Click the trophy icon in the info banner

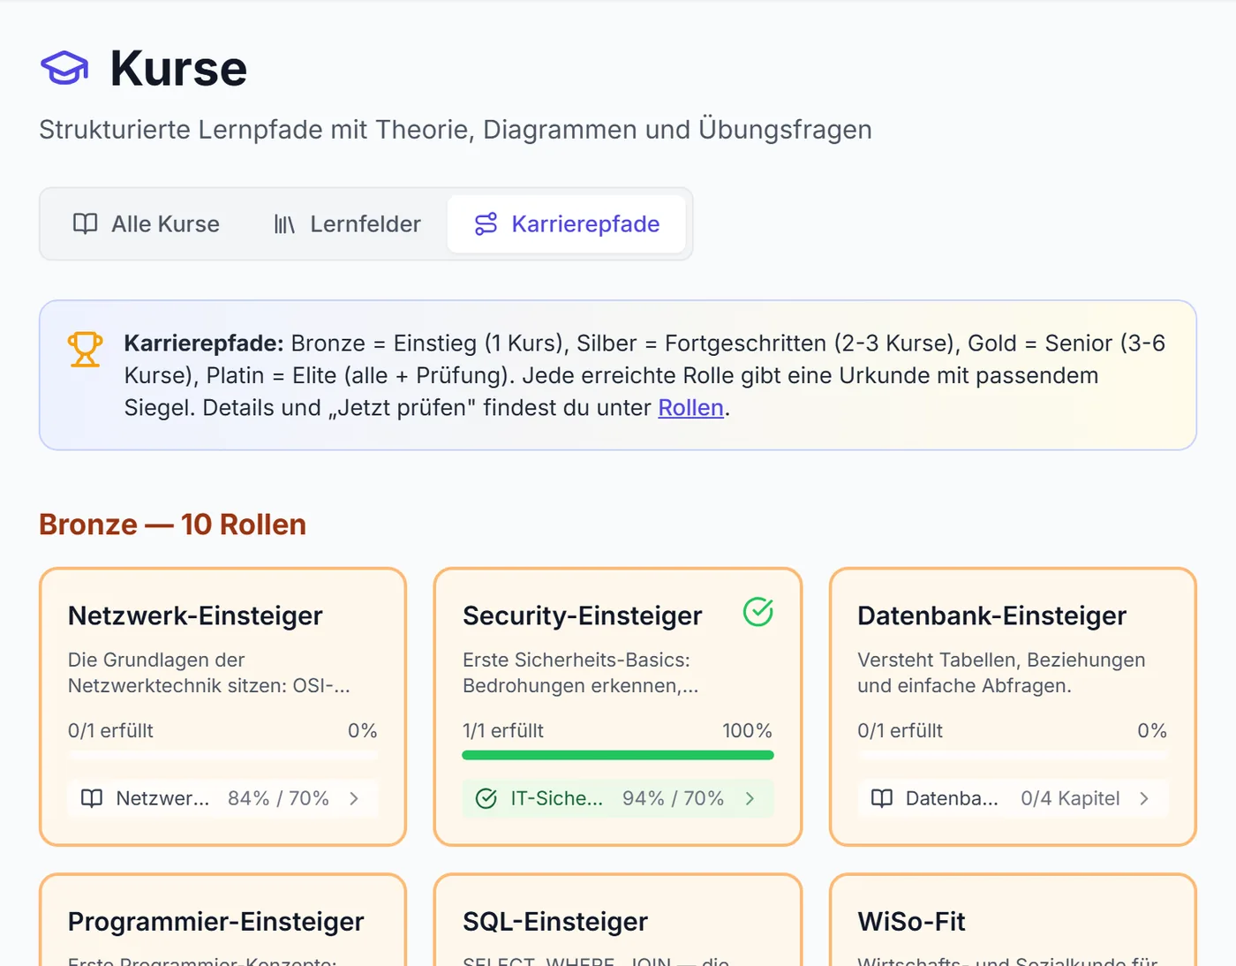coord(85,350)
